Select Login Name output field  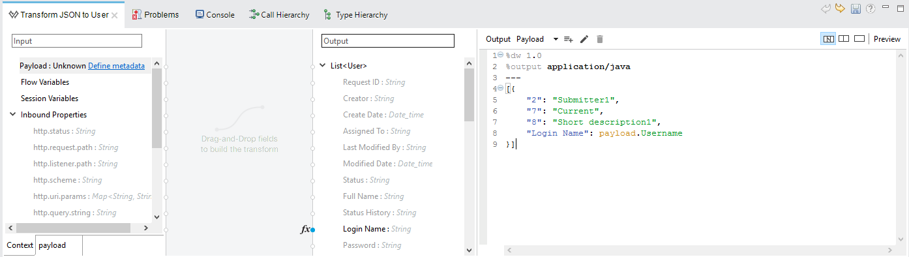(377, 229)
